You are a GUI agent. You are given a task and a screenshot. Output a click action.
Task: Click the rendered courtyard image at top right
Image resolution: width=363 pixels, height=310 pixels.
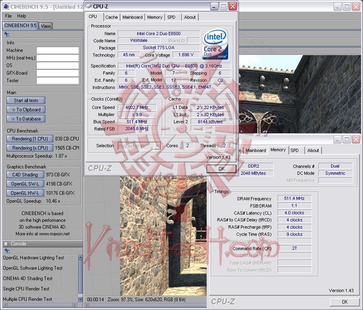coord(300,94)
